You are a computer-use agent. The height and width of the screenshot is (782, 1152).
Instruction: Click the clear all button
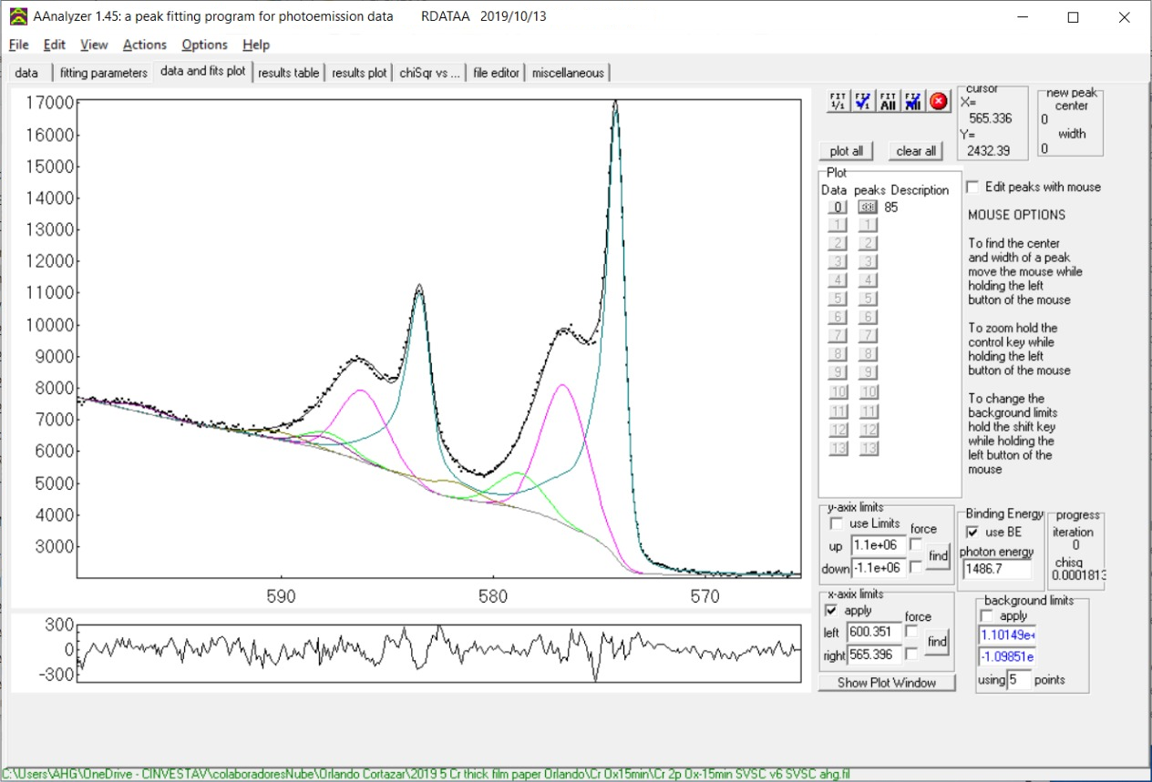[916, 151]
